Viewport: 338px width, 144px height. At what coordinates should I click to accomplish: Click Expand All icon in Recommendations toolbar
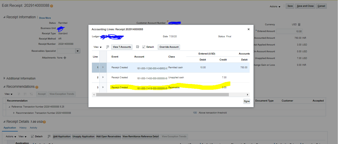coord(19,94)
